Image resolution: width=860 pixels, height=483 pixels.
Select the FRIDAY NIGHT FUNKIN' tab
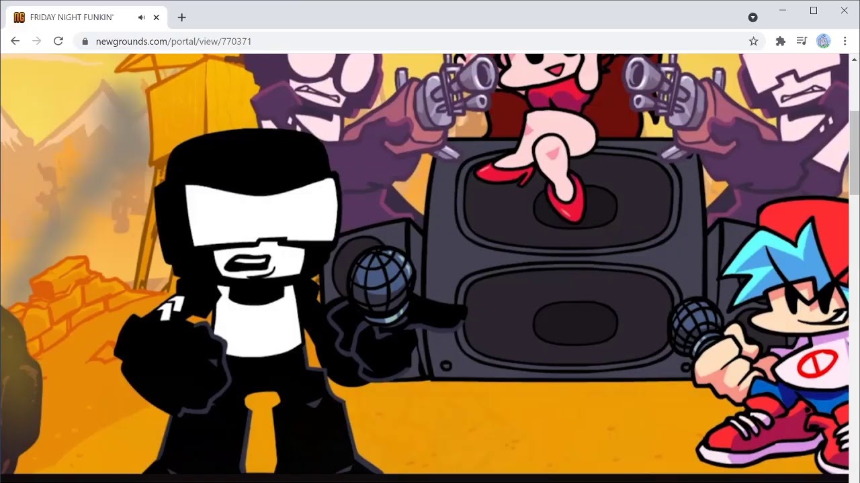click(x=86, y=17)
